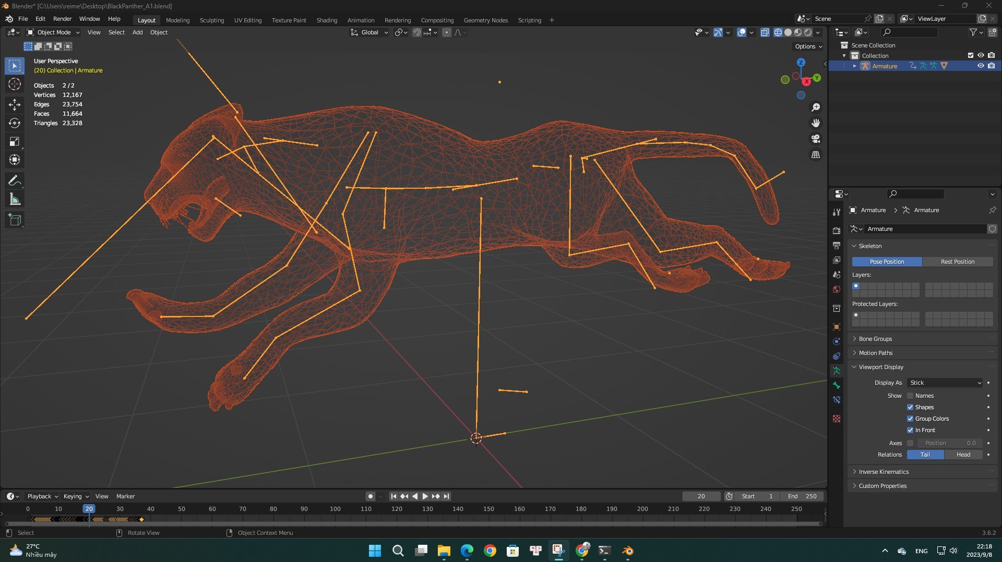The width and height of the screenshot is (1002, 562).
Task: Open the Scene properties tab
Action: 837,274
